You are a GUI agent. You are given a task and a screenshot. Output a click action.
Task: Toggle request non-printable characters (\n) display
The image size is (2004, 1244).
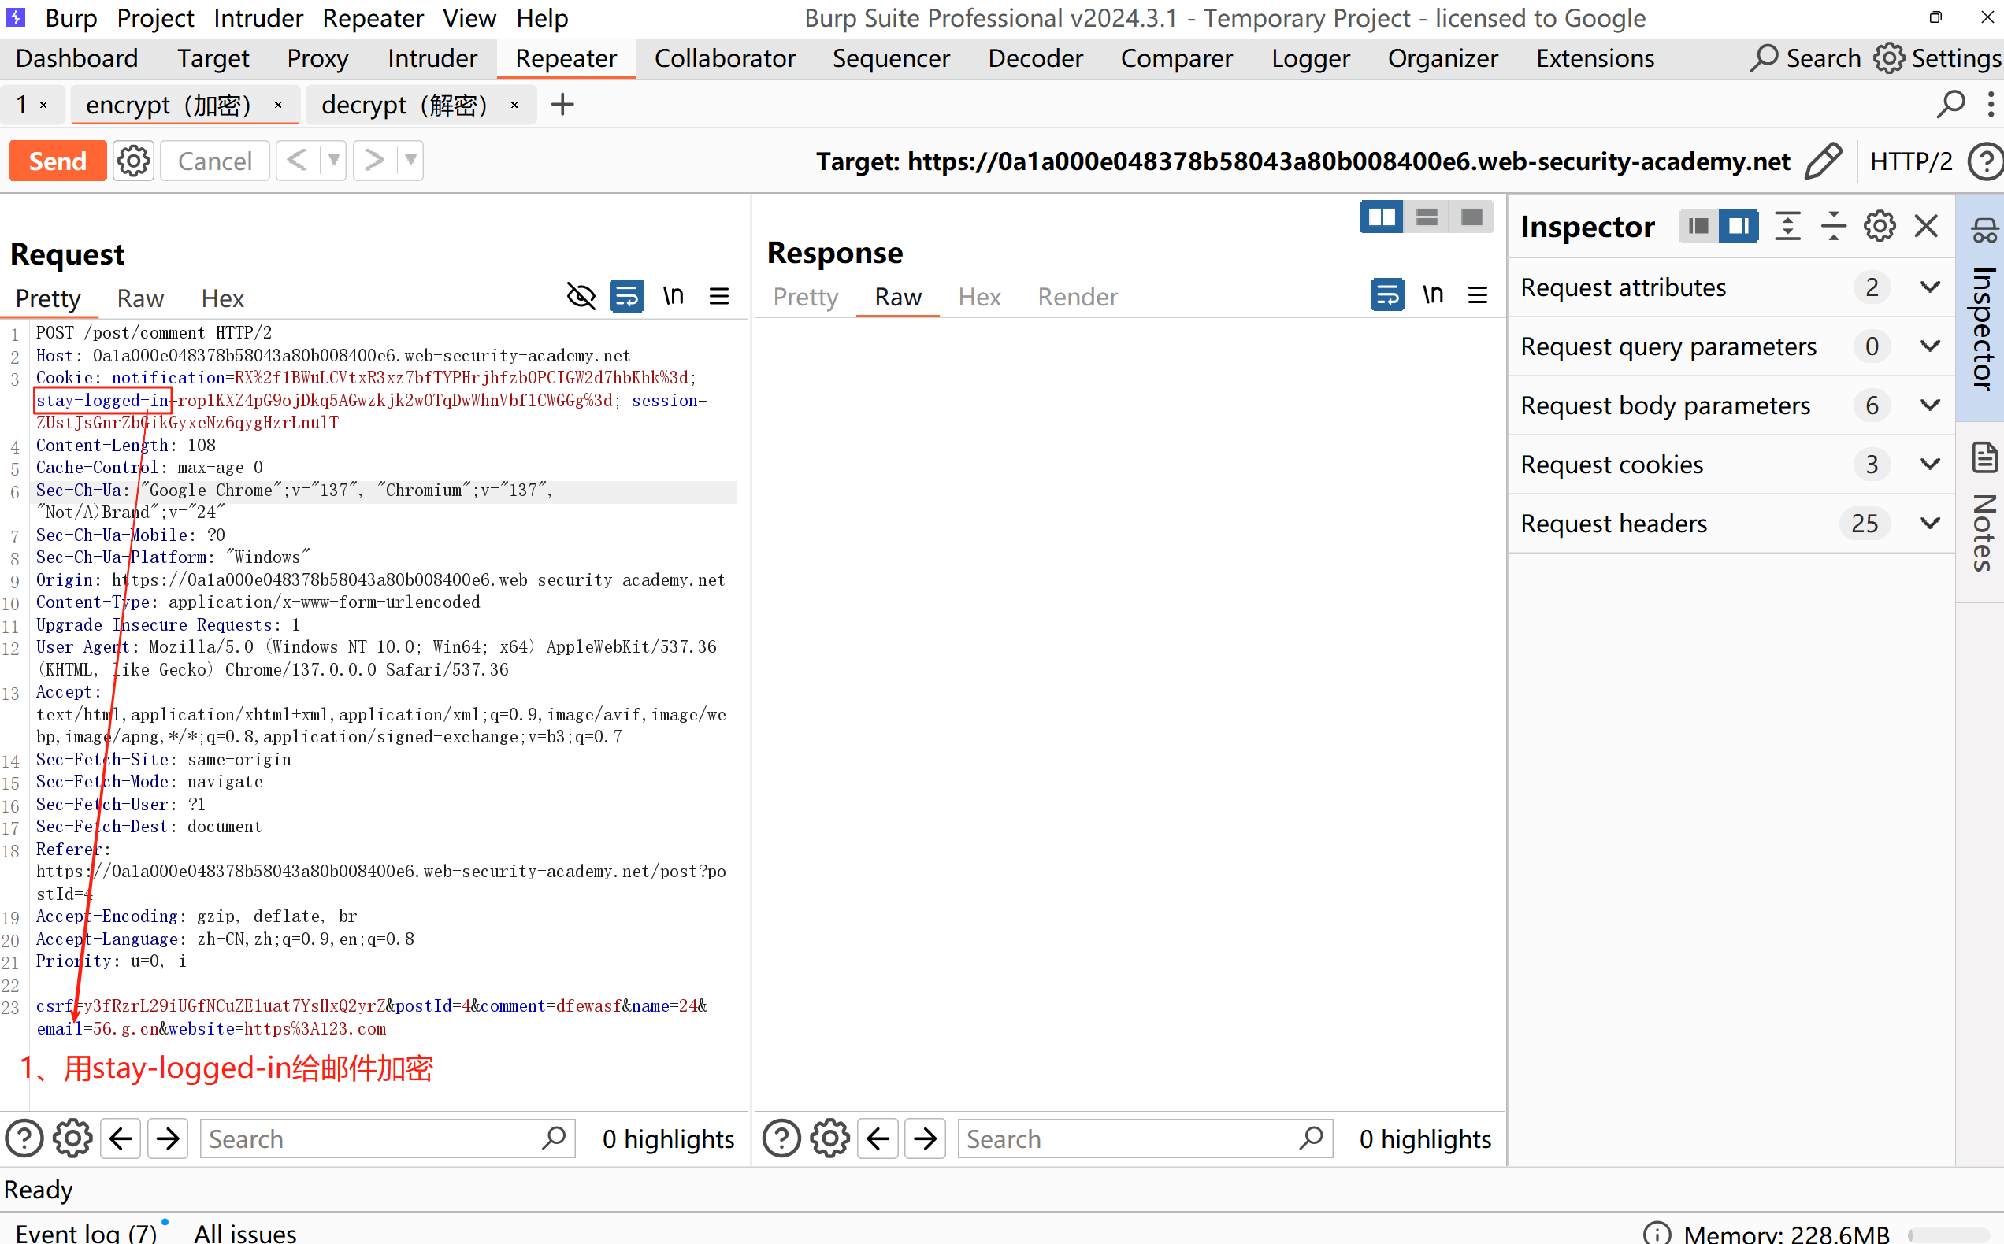(x=674, y=296)
